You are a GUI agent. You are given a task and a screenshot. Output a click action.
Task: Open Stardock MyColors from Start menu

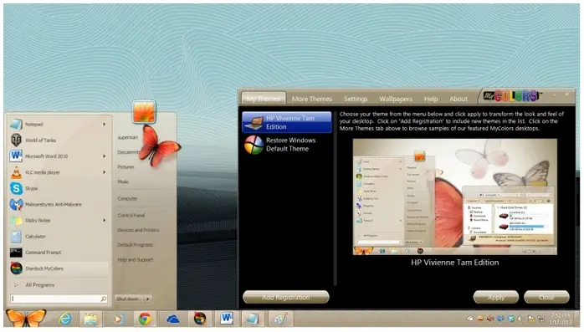[59, 268]
